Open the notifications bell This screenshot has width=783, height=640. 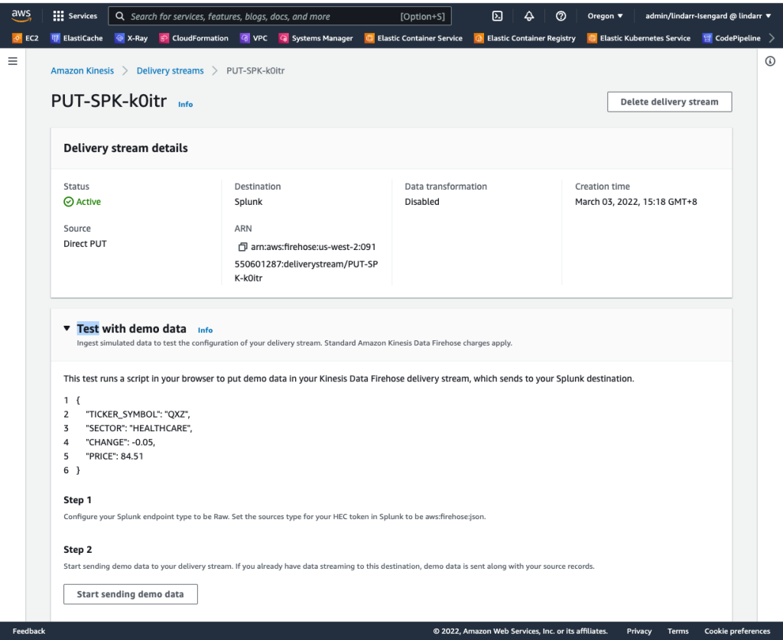[x=529, y=16]
